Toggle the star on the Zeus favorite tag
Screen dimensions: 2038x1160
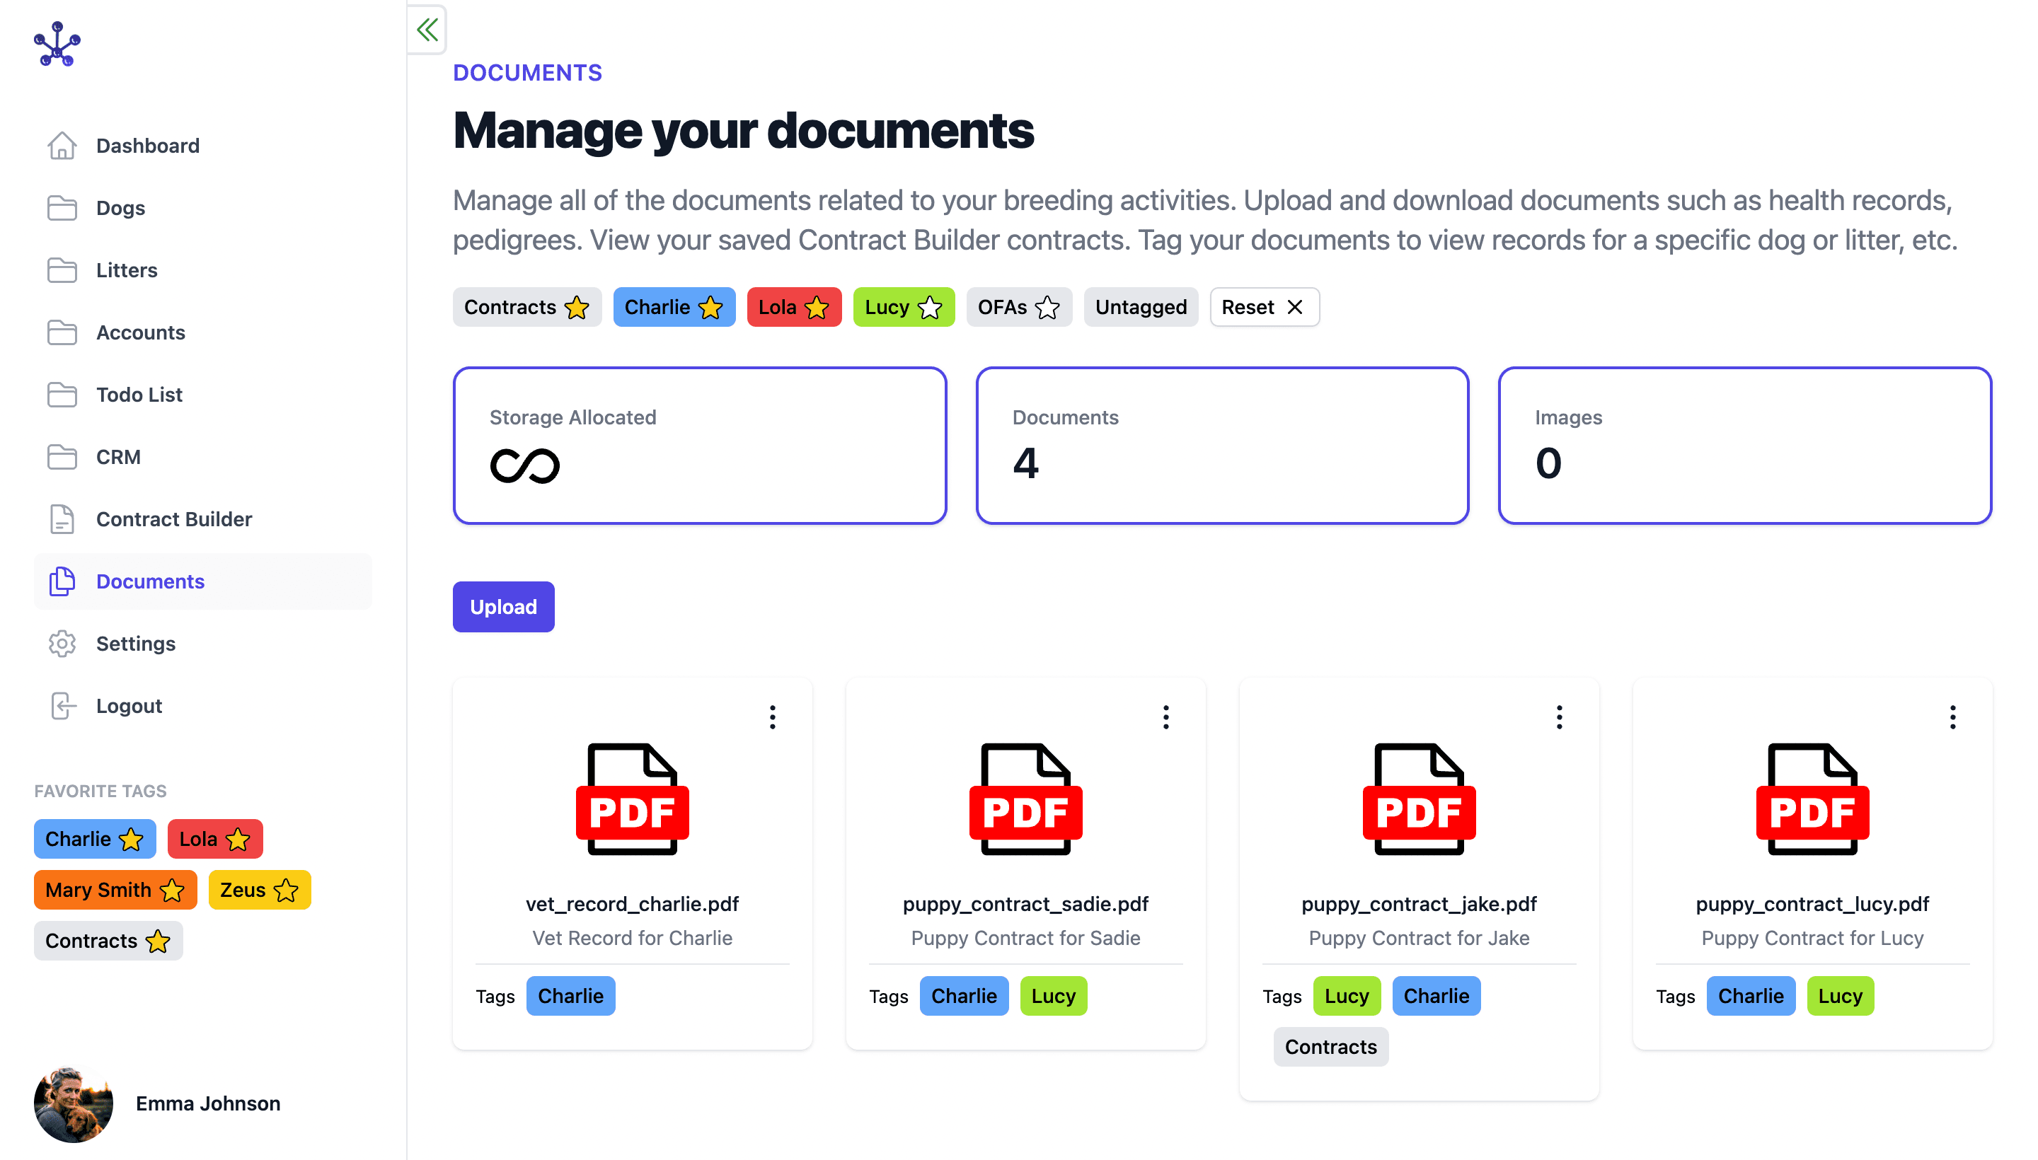[x=284, y=890]
